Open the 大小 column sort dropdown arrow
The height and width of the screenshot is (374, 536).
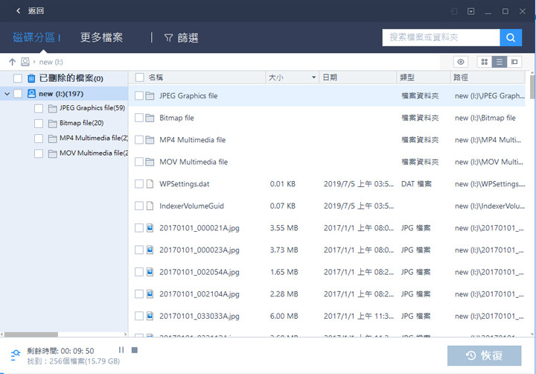(x=313, y=77)
